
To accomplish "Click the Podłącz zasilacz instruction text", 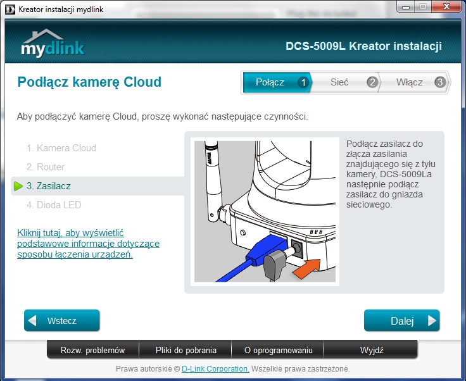I will (391, 174).
